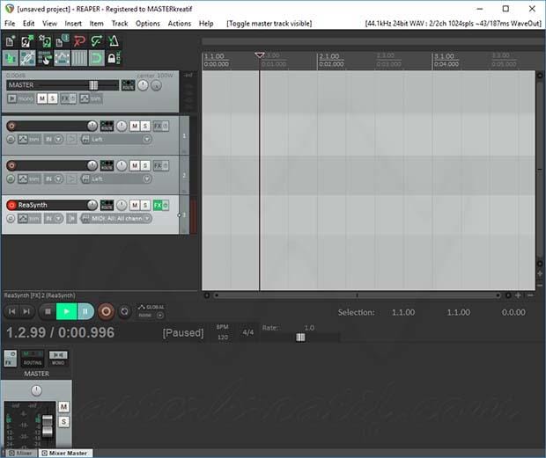Image resolution: width=546 pixels, height=458 pixels.
Task: Open the FX chain on ReaSynth track
Action: tap(158, 205)
